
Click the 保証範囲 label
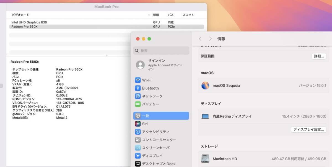(x=207, y=56)
